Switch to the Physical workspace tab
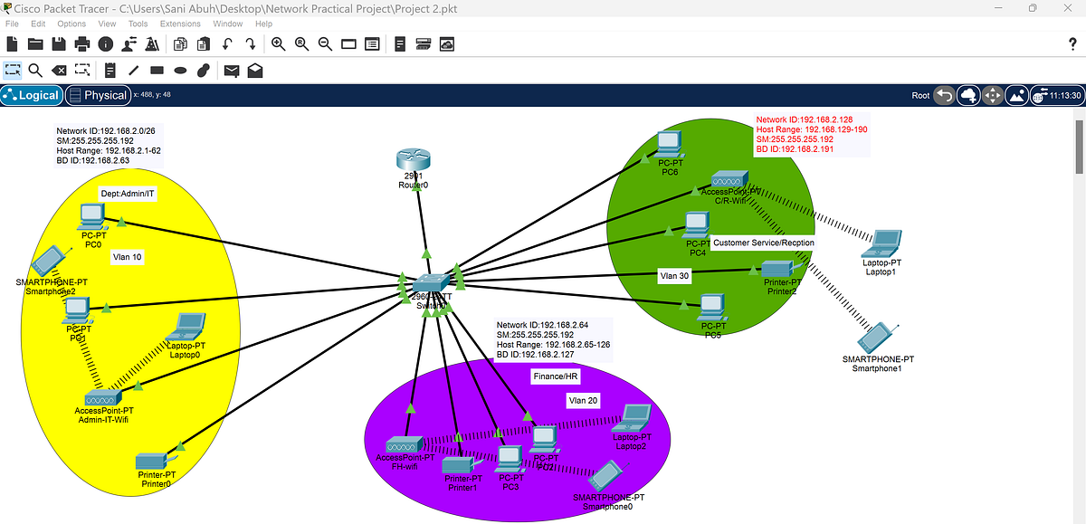 (x=98, y=94)
